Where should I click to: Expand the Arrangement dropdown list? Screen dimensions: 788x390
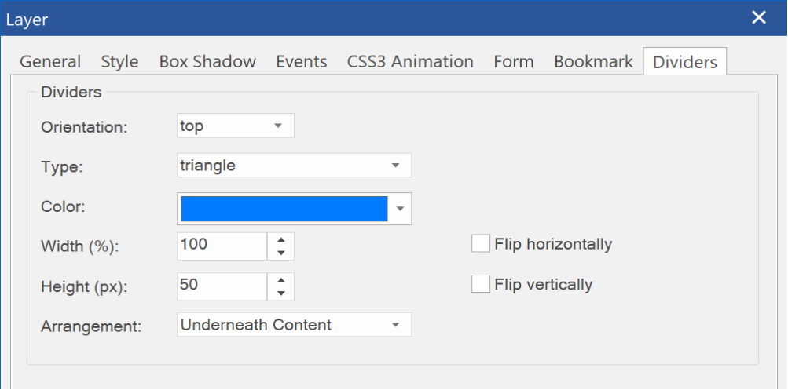[295, 325]
